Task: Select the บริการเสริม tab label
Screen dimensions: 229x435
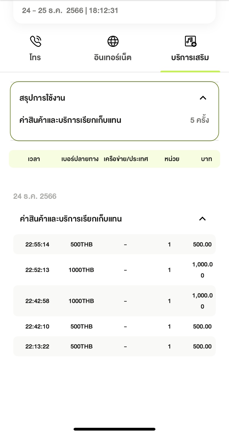Action: pyautogui.click(x=190, y=57)
